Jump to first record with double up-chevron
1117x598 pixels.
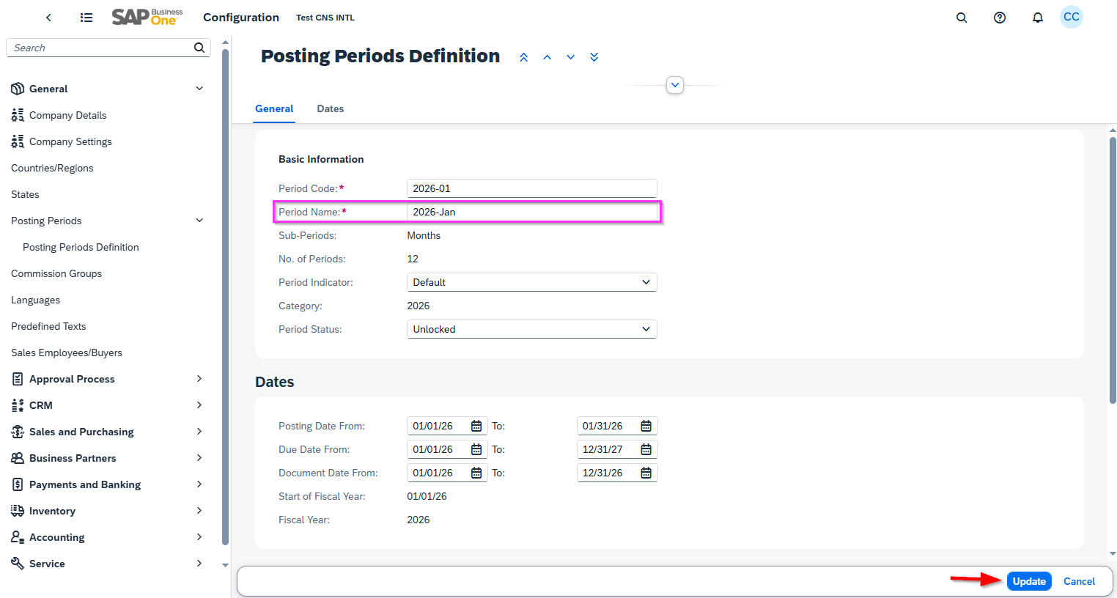click(523, 56)
